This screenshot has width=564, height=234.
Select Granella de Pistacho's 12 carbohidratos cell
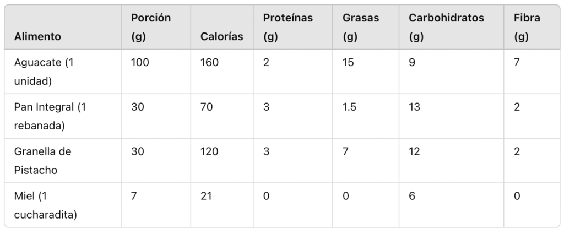tap(414, 151)
